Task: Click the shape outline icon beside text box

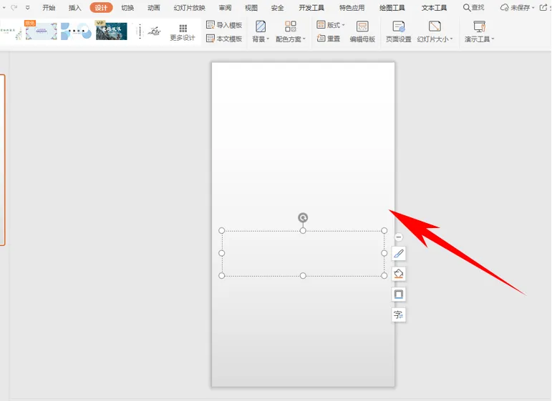Action: point(399,294)
